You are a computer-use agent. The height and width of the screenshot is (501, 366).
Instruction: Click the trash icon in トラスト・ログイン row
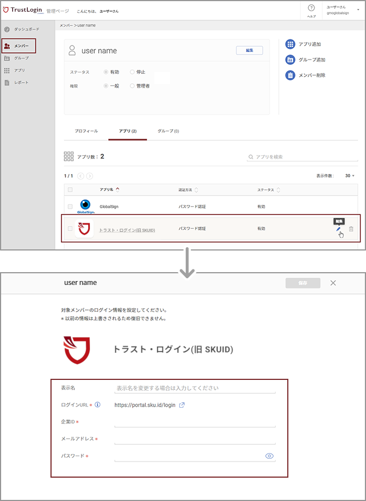351,229
